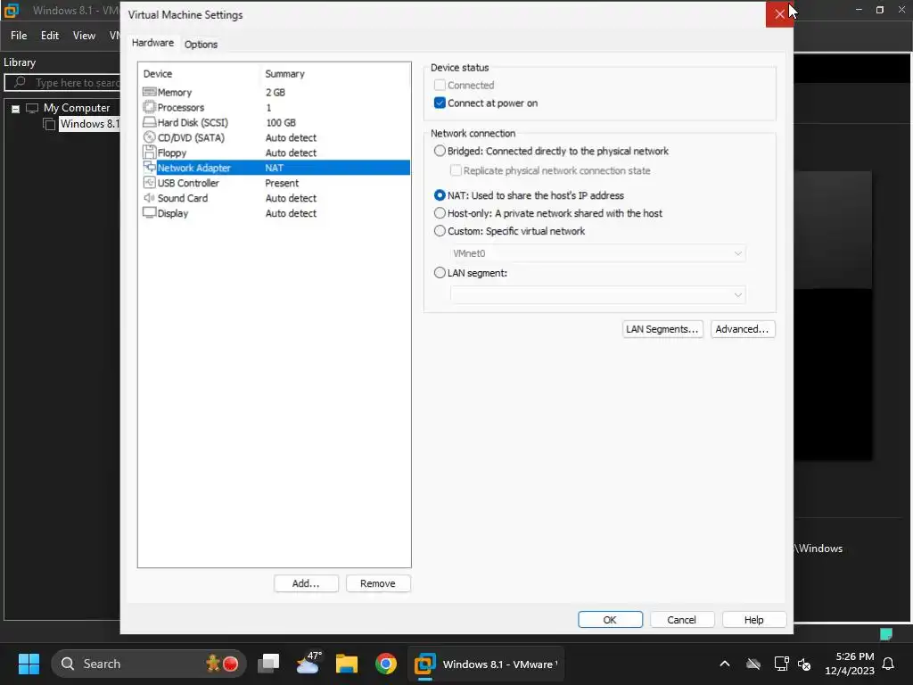Click the My Computer monitor icon
The width and height of the screenshot is (913, 685).
(x=31, y=108)
